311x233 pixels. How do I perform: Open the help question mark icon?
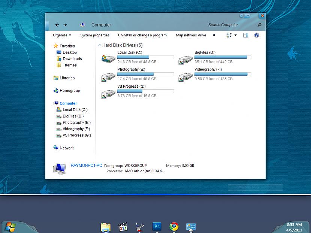tap(256, 35)
